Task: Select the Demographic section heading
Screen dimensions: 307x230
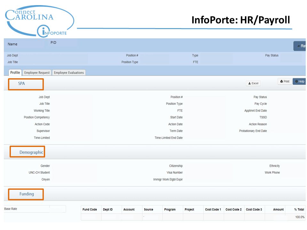Action: tap(31, 152)
